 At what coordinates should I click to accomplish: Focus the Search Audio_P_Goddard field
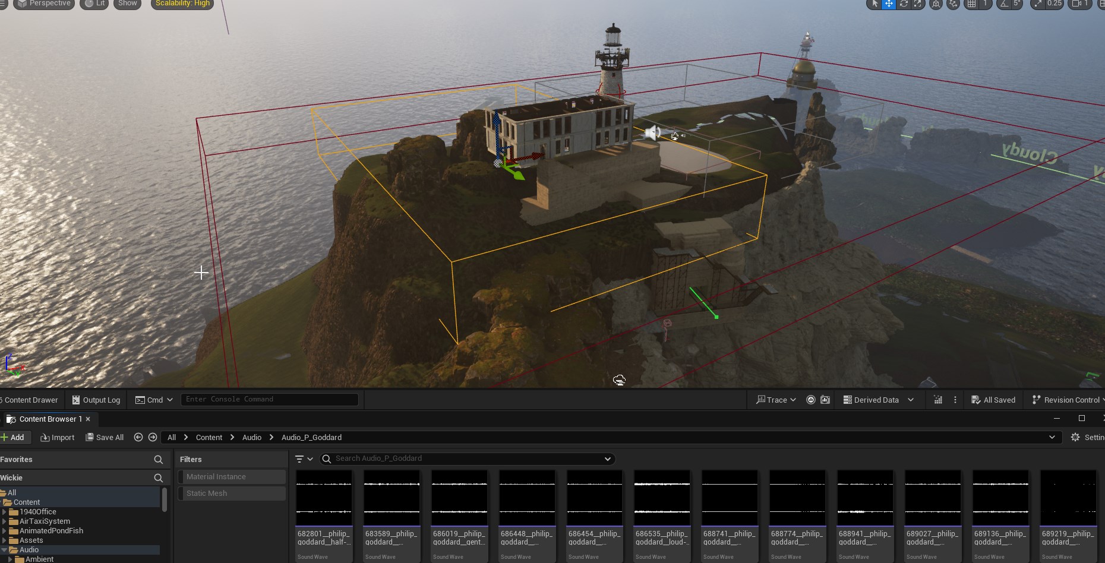[468, 458]
